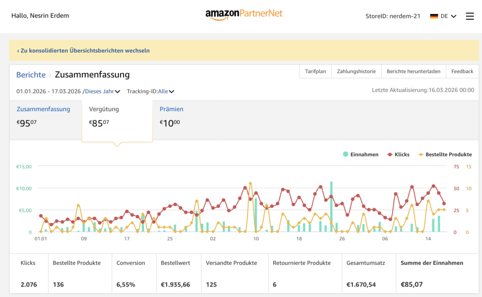Open the hamburger menu icon
Image resolution: width=482 pixels, height=297 pixels.
click(x=470, y=16)
